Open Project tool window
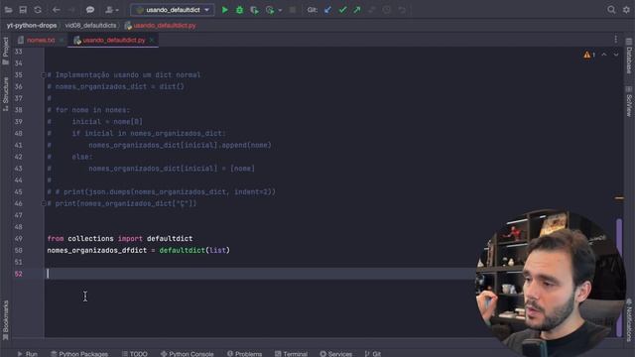 click(5, 51)
